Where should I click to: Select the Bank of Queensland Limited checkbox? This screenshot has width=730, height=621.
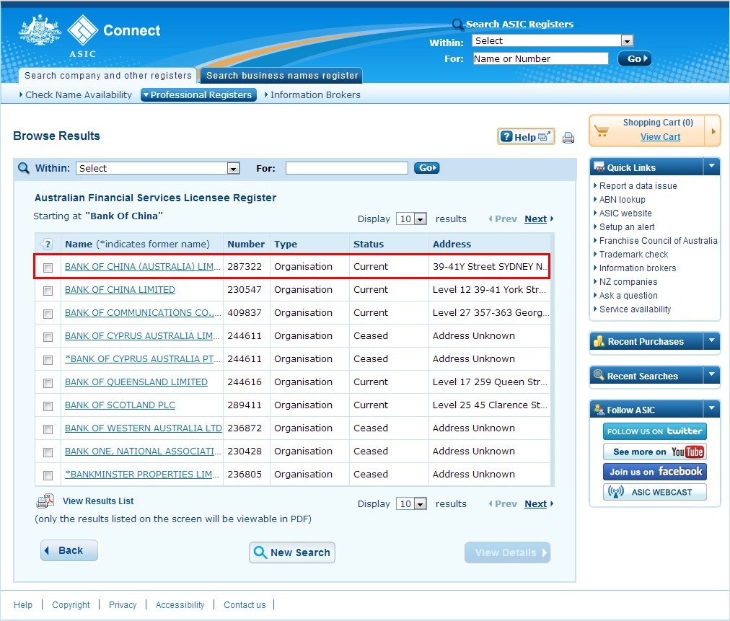pyautogui.click(x=48, y=383)
